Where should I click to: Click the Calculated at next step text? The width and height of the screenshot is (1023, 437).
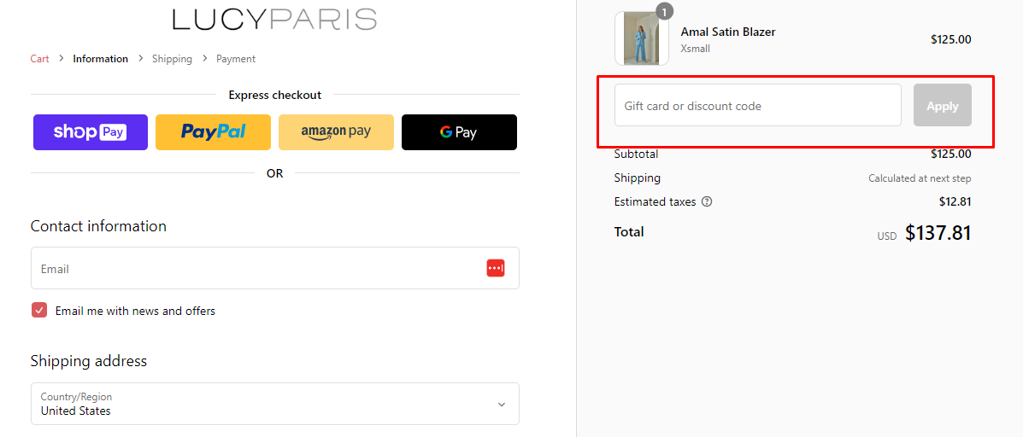point(920,178)
